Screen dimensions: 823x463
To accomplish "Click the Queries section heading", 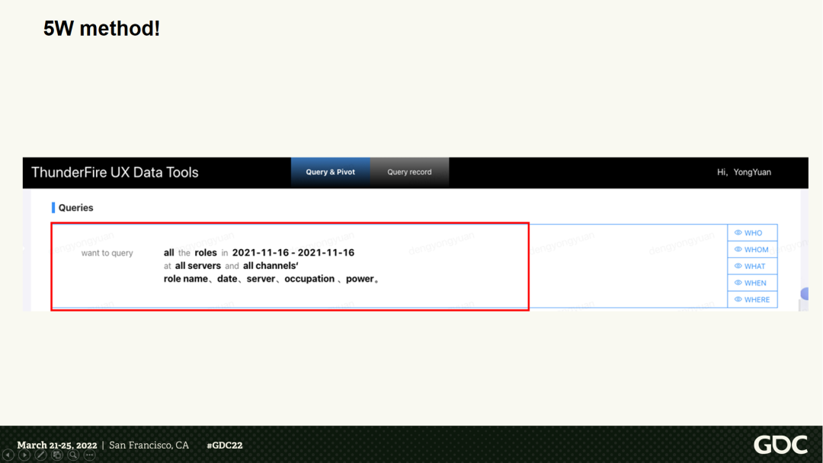I will point(75,208).
